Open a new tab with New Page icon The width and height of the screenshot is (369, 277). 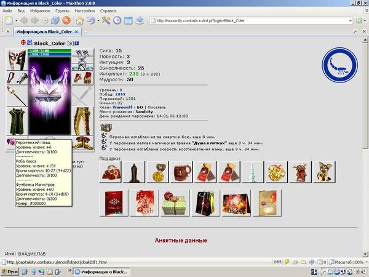click(x=9, y=20)
